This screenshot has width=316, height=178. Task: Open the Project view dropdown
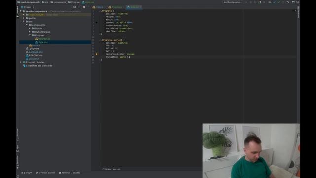(x=28, y=7)
